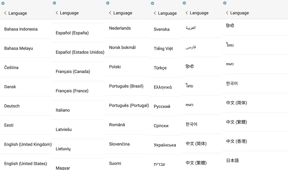Pick Українська language
Screen dimensions: 288x170
tap(165, 145)
